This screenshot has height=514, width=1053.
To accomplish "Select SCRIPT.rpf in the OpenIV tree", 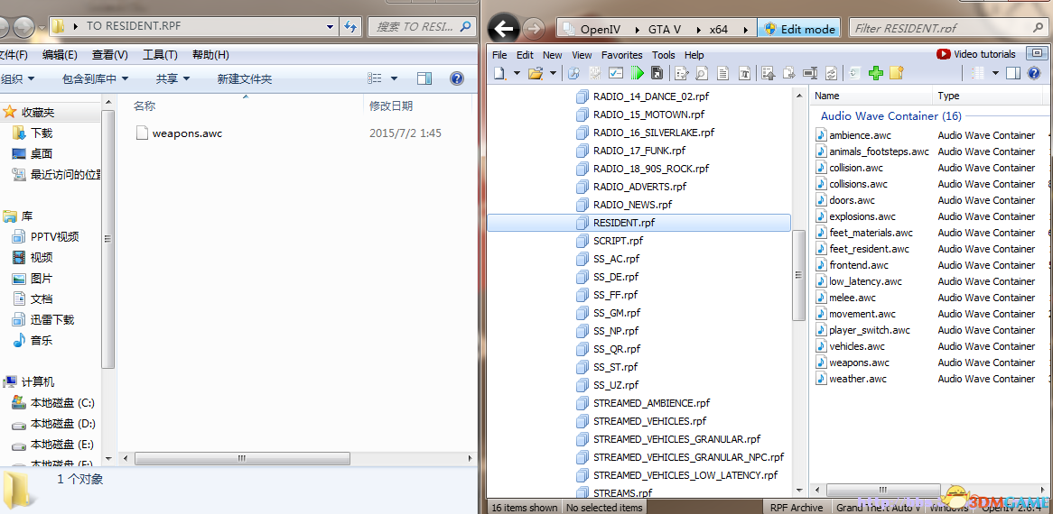I will [609, 241].
